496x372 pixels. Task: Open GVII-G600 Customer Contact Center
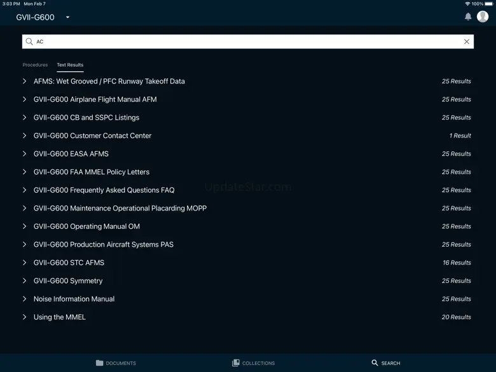pyautogui.click(x=92, y=135)
